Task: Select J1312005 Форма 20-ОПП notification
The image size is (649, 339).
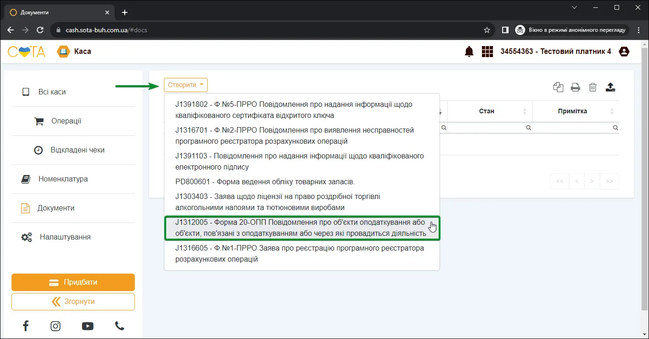Action: point(302,228)
